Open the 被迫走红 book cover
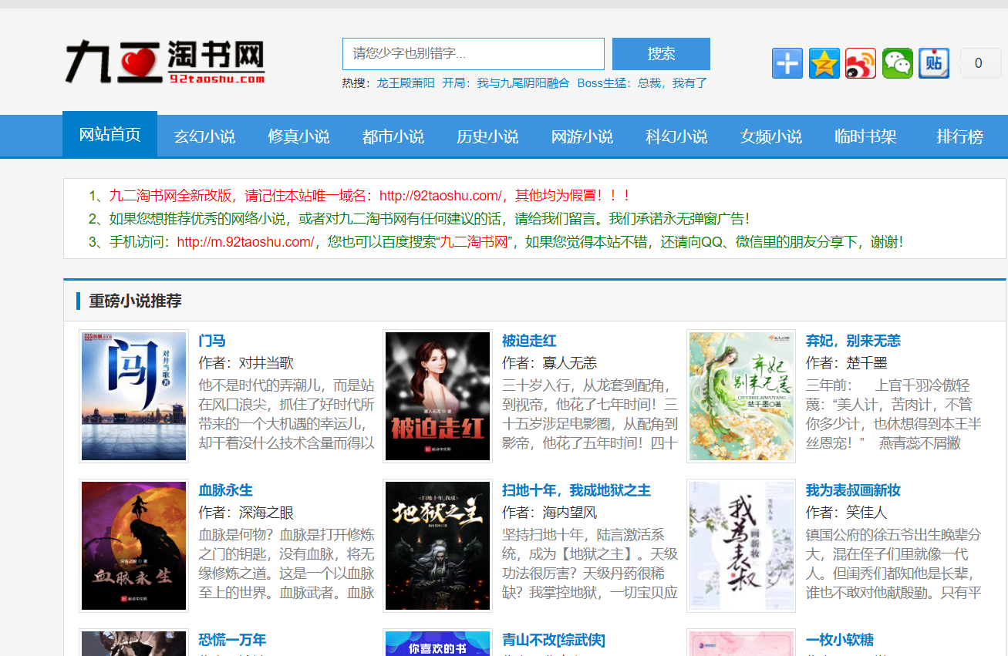 438,396
